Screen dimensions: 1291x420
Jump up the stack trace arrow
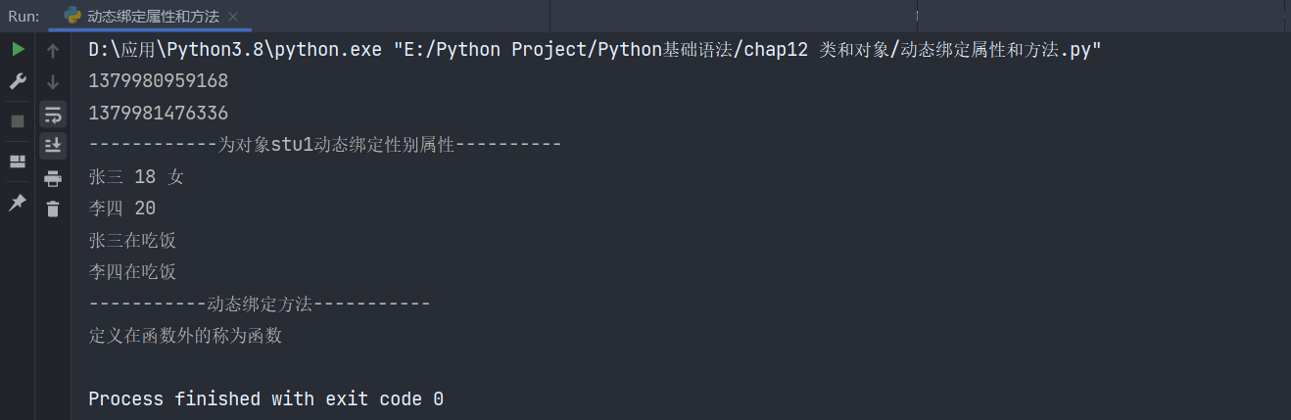(x=53, y=51)
